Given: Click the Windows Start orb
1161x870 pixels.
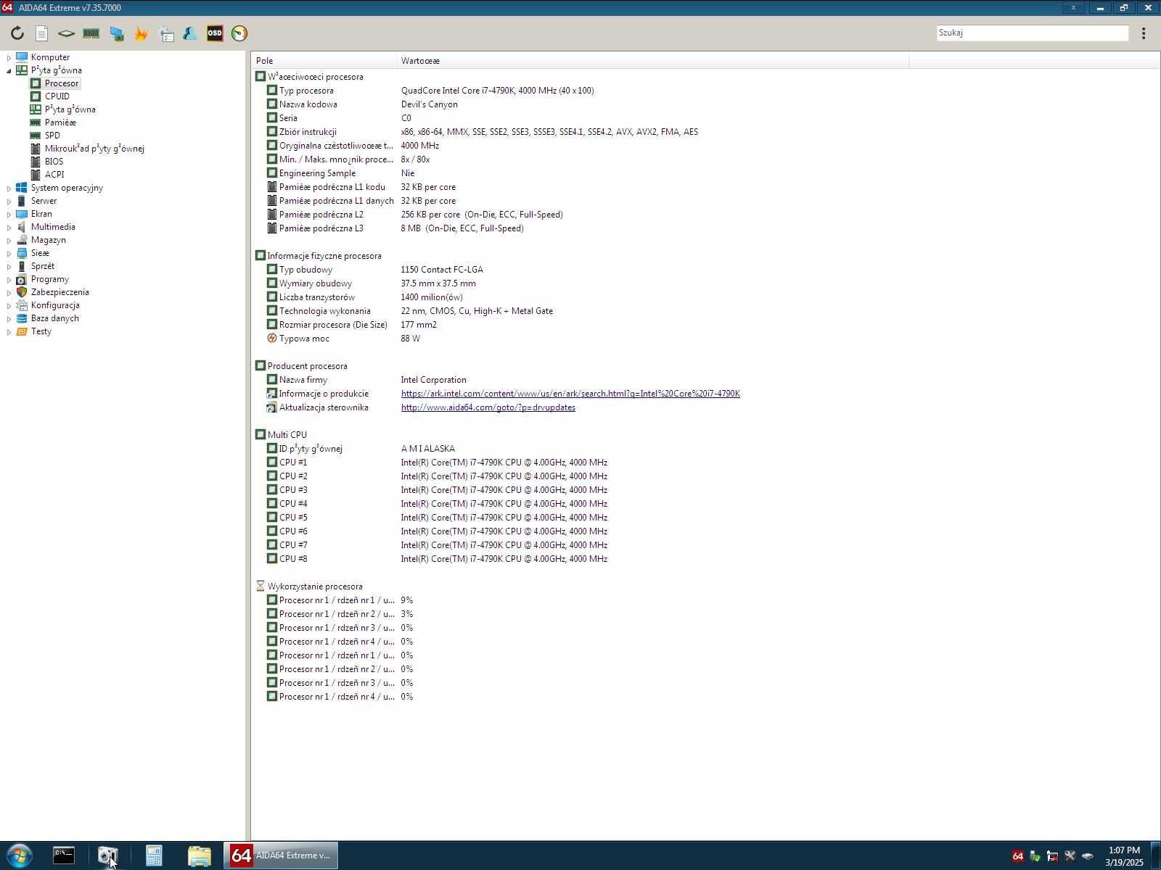Looking at the screenshot, I should tap(19, 856).
